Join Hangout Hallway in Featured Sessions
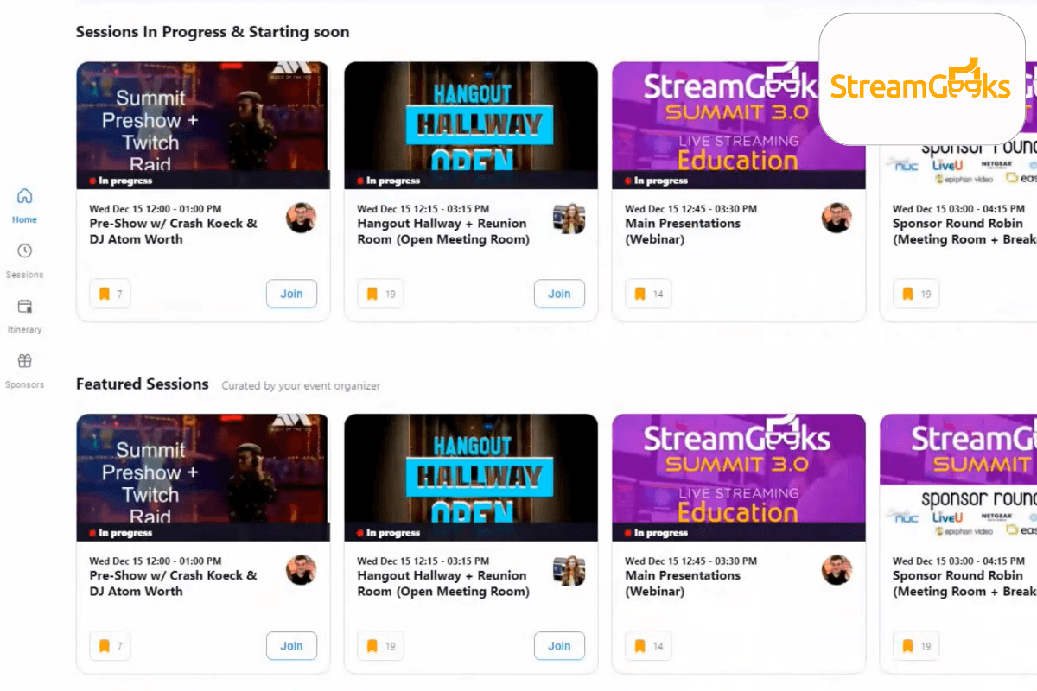Viewport: 1037px width, 691px height. pyautogui.click(x=559, y=646)
